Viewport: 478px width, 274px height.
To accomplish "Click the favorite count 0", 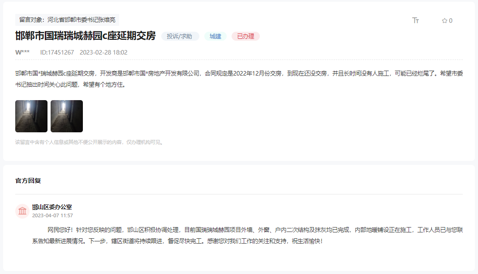I will [451, 21].
